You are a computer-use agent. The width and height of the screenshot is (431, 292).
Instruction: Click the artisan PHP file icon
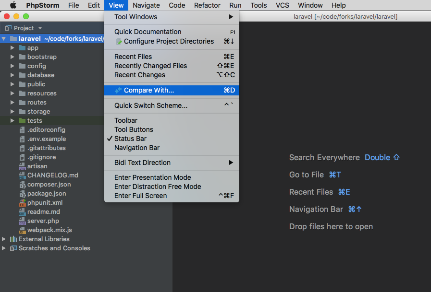coord(22,166)
